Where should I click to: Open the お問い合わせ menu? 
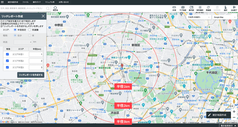[64, 2]
